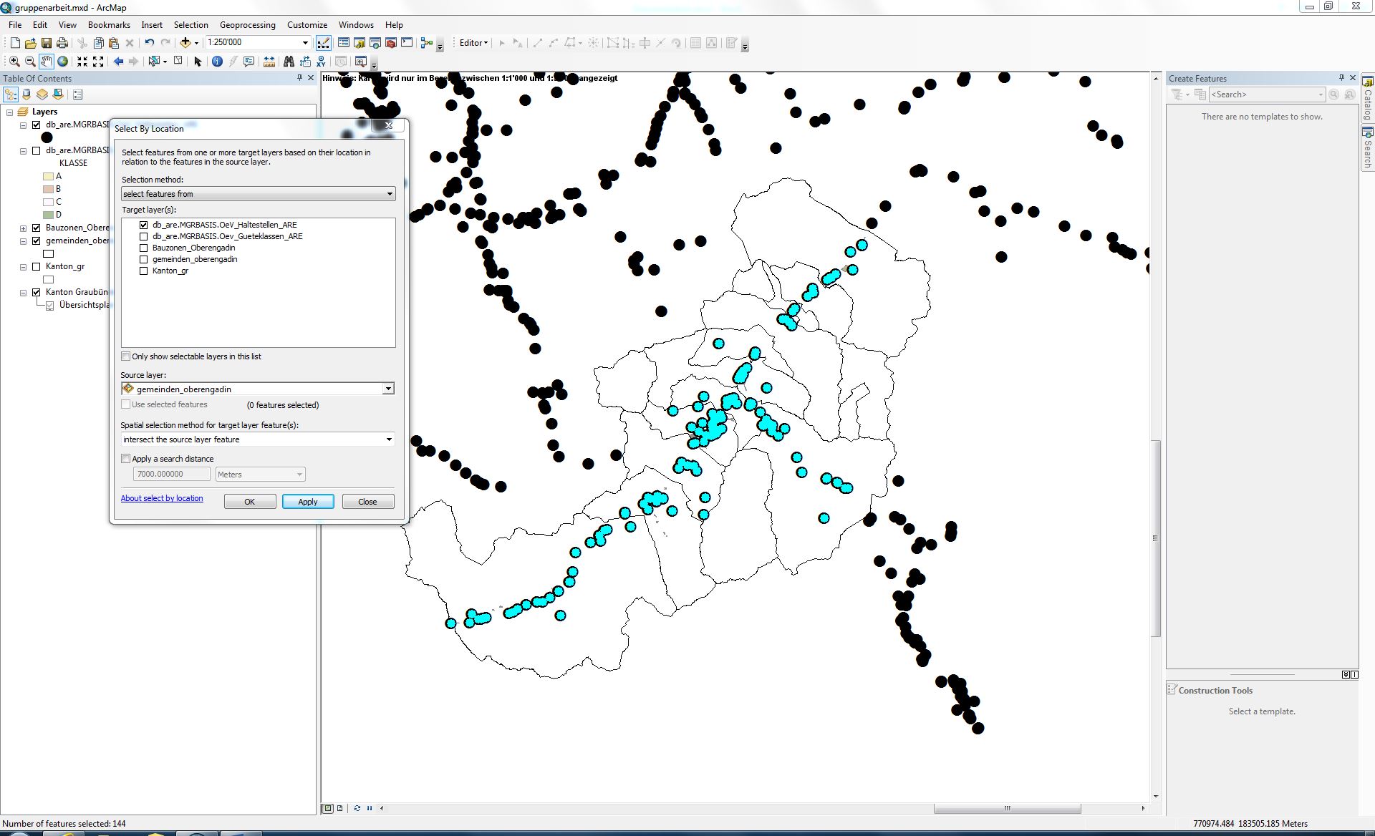
Task: Check the Oev_Gueteklassen_ARE target layer
Action: (x=144, y=236)
